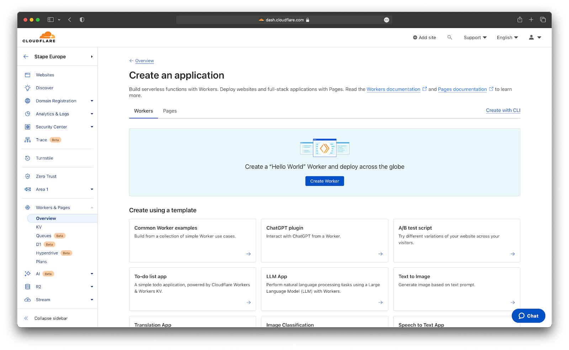
Task: Collapse the Workers & Pages section
Action: click(x=92, y=208)
